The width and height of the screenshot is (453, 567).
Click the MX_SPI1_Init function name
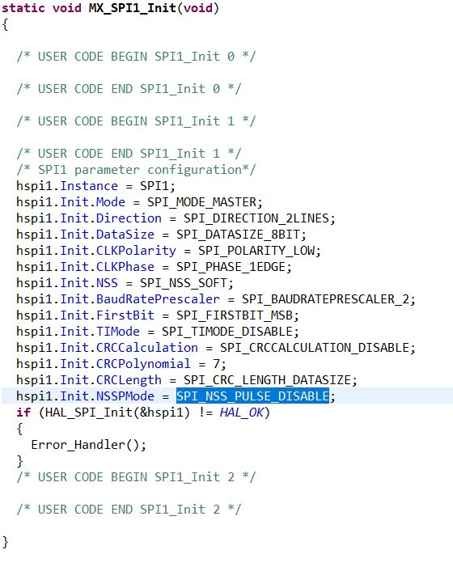(x=133, y=8)
